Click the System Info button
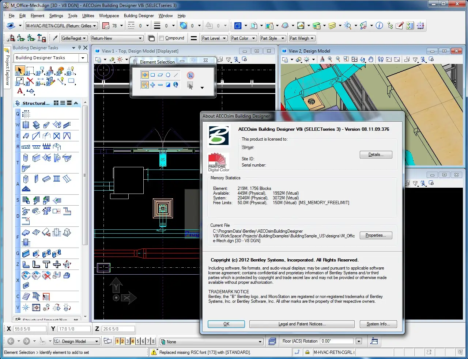468x359 pixels. (x=378, y=324)
